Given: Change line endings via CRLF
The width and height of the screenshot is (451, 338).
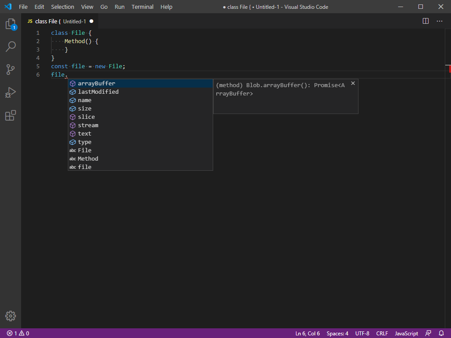Looking at the screenshot, I should (x=382, y=334).
